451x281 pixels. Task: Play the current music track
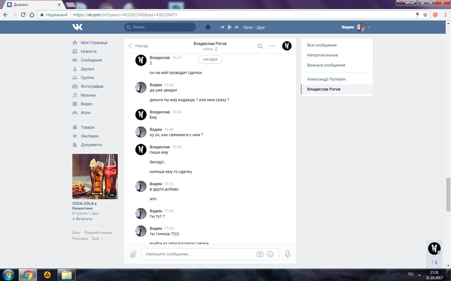[229, 27]
